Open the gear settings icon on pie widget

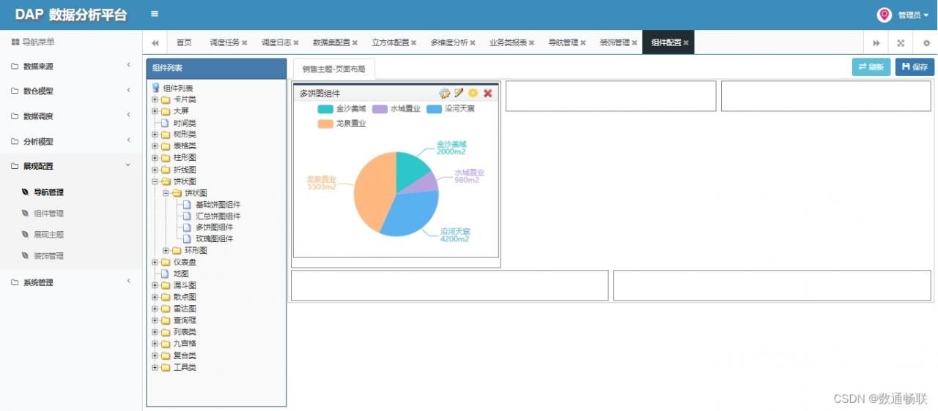pyautogui.click(x=444, y=93)
